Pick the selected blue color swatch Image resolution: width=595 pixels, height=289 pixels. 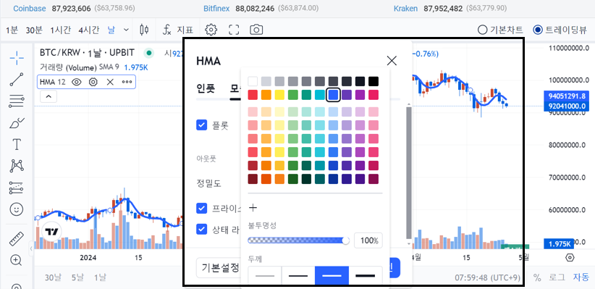click(333, 95)
